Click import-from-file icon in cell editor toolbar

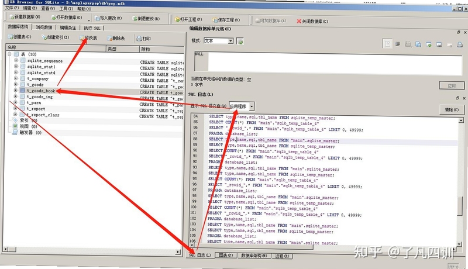[429, 44]
